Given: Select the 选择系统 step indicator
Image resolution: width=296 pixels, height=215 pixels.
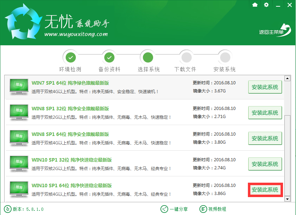Looking at the screenshot, I should click(148, 57).
